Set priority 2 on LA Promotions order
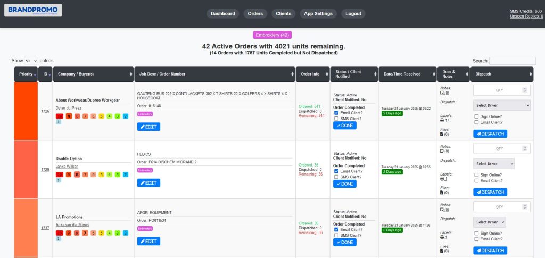Viewport: 545px width, 258px height. 126,233
